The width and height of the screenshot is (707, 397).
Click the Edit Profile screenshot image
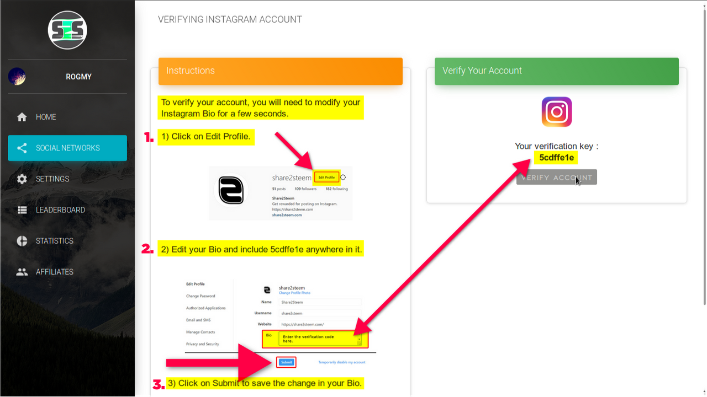pyautogui.click(x=281, y=193)
